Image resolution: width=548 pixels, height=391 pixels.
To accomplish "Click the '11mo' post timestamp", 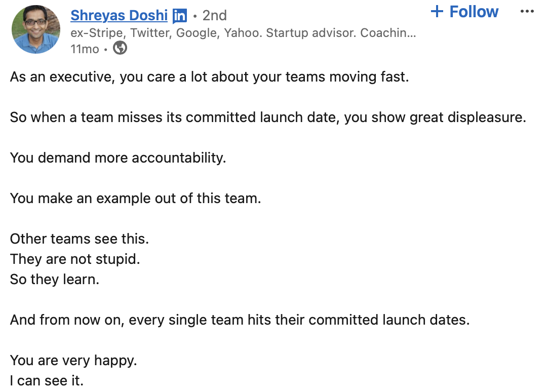I will click(84, 49).
